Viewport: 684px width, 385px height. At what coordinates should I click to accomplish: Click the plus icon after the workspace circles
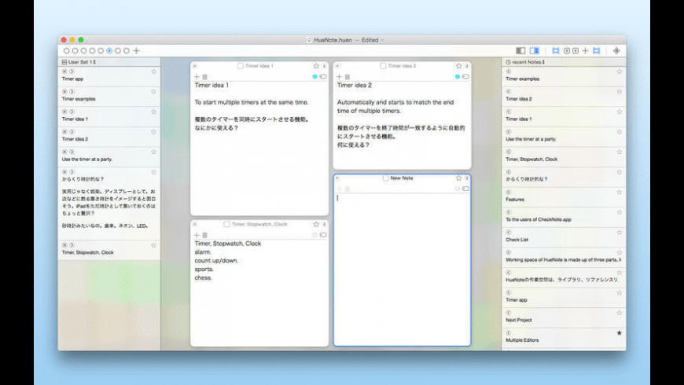click(137, 50)
